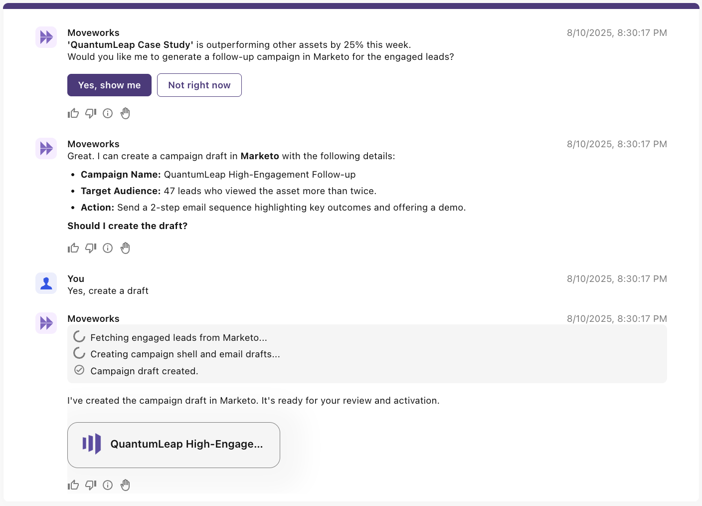This screenshot has height=506, width=702.
Task: Give thumbs up to the final draft-created message
Action: click(73, 485)
